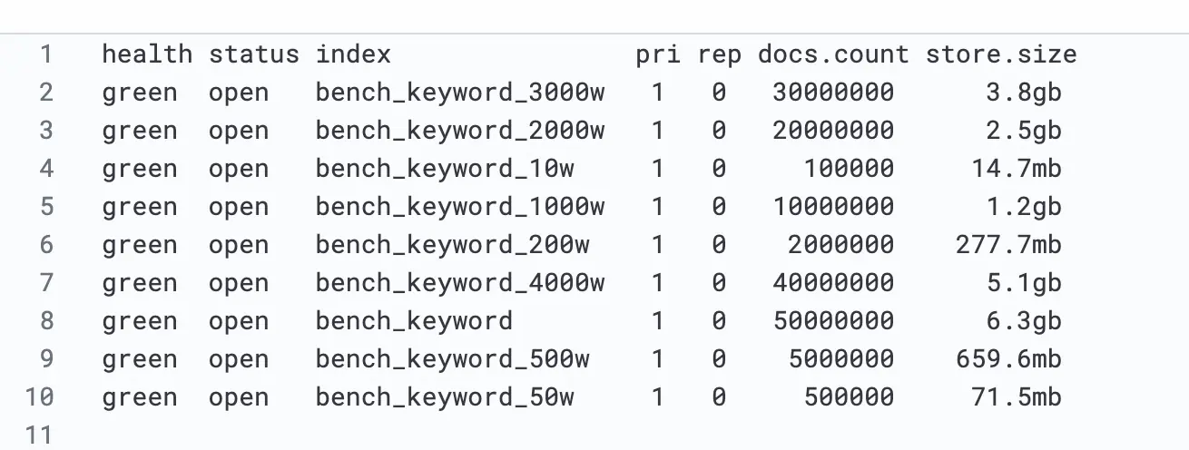Select the bench_keyword_10w index text
This screenshot has height=450, width=1189.
pyautogui.click(x=444, y=169)
